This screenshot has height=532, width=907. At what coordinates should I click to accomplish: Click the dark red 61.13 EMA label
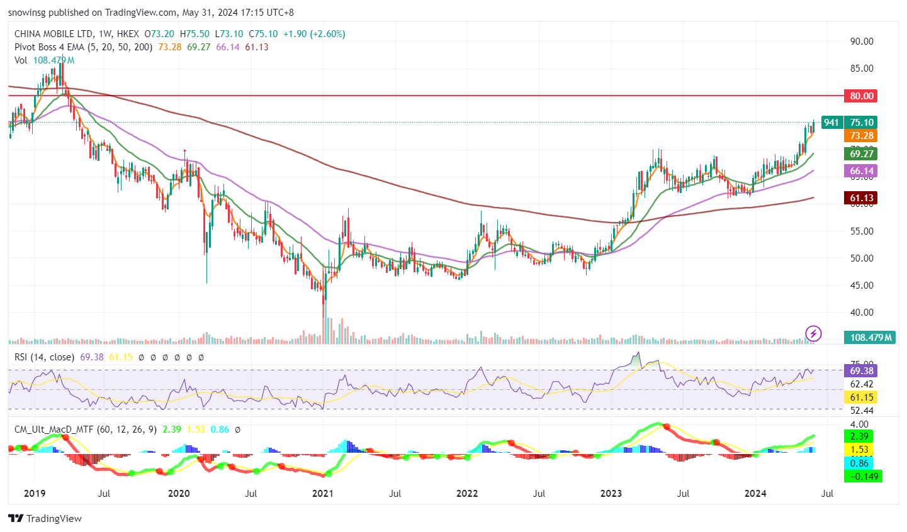[x=862, y=198]
